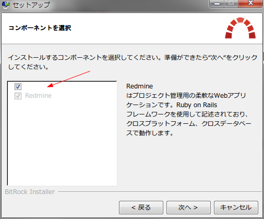The width and height of the screenshot is (264, 219).
Task: Select the Redmine component label in list
Action: [x=38, y=96]
